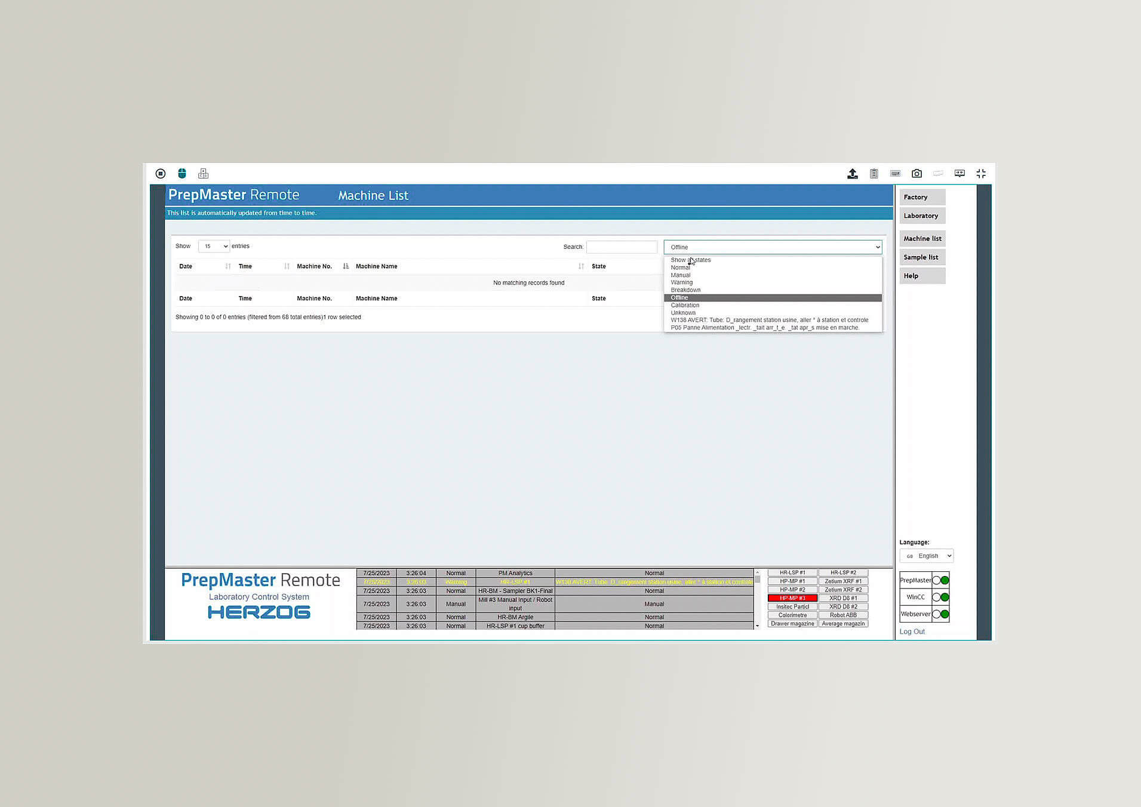The width and height of the screenshot is (1141, 807).
Task: Click the Robot ABB button
Action: tap(843, 615)
